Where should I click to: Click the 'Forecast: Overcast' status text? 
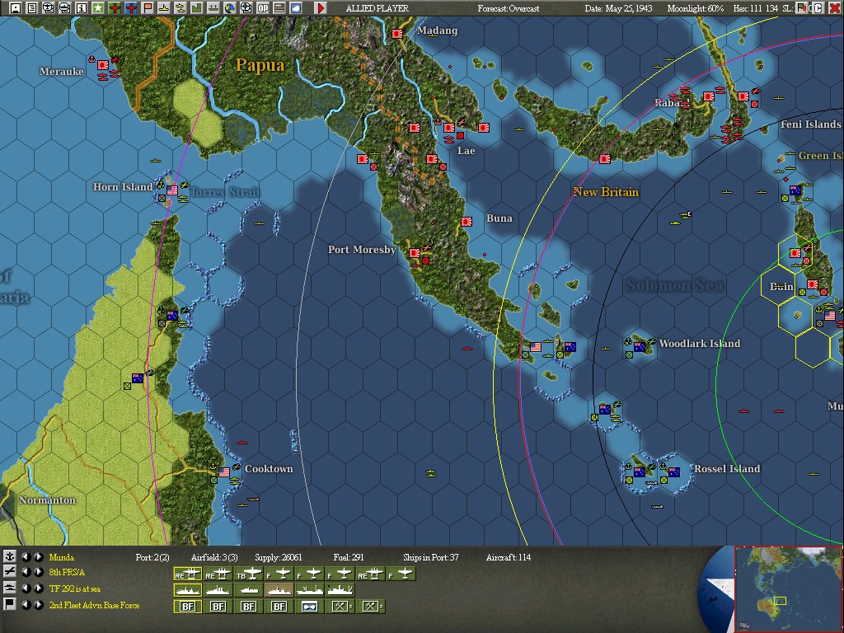[508, 8]
